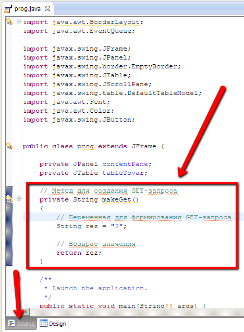Collapse the imports block fold toggle
Screen dimensions: 244x332
coord(19,21)
